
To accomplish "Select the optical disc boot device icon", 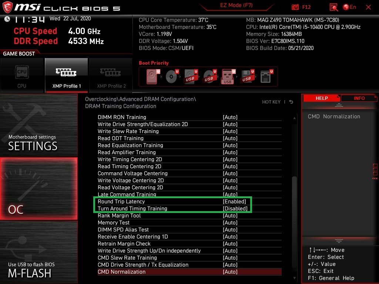I will click(172, 77).
